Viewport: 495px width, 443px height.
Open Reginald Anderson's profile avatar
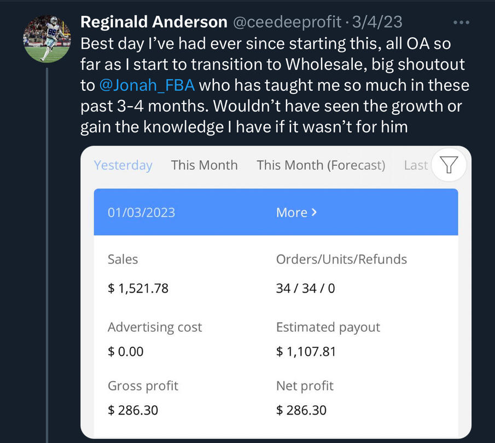point(46,39)
